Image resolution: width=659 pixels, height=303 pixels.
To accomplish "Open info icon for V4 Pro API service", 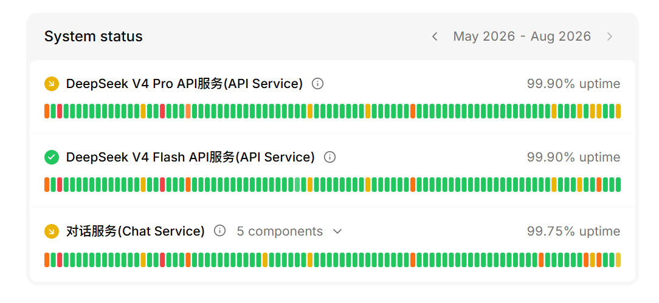I will pyautogui.click(x=318, y=84).
